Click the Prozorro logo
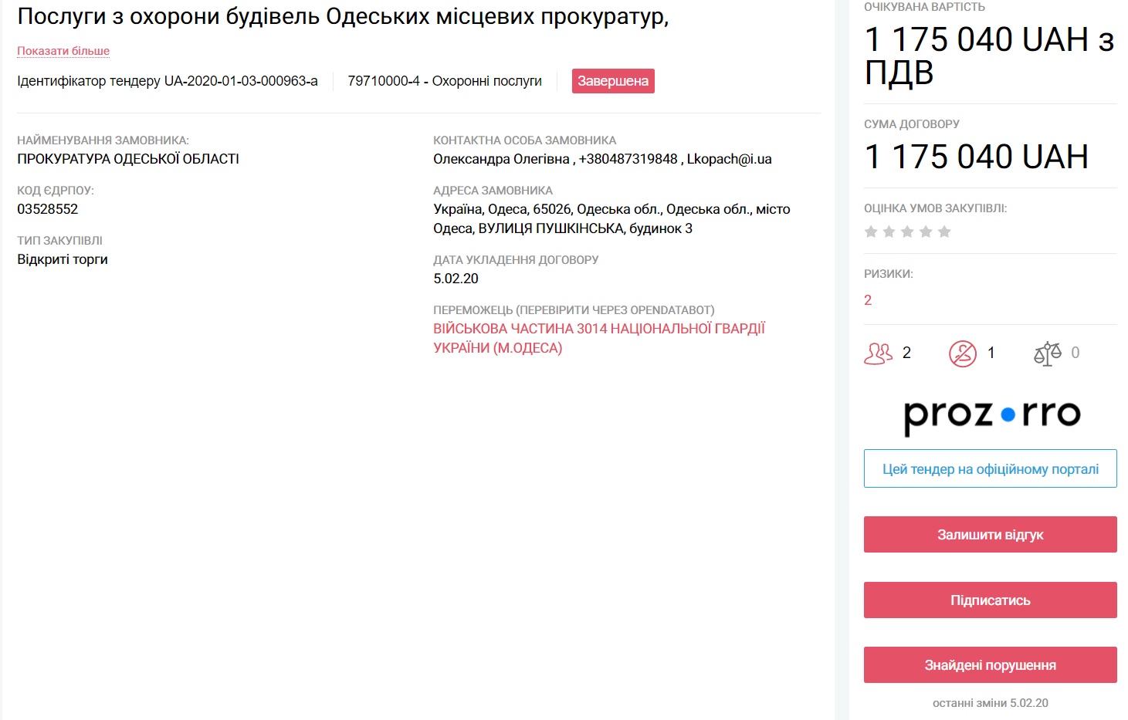The height and width of the screenshot is (720, 1128). pos(991,415)
